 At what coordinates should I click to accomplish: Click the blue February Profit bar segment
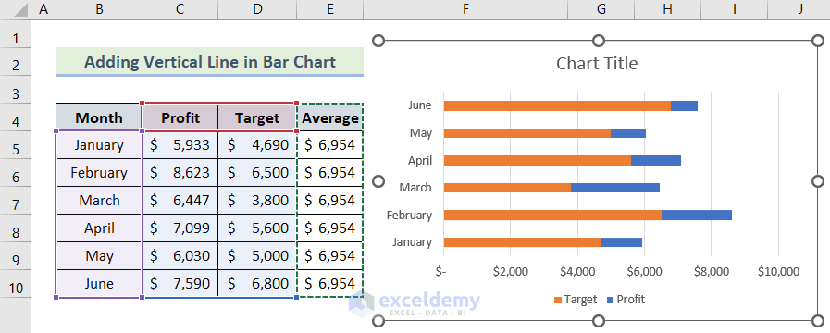[x=697, y=215]
